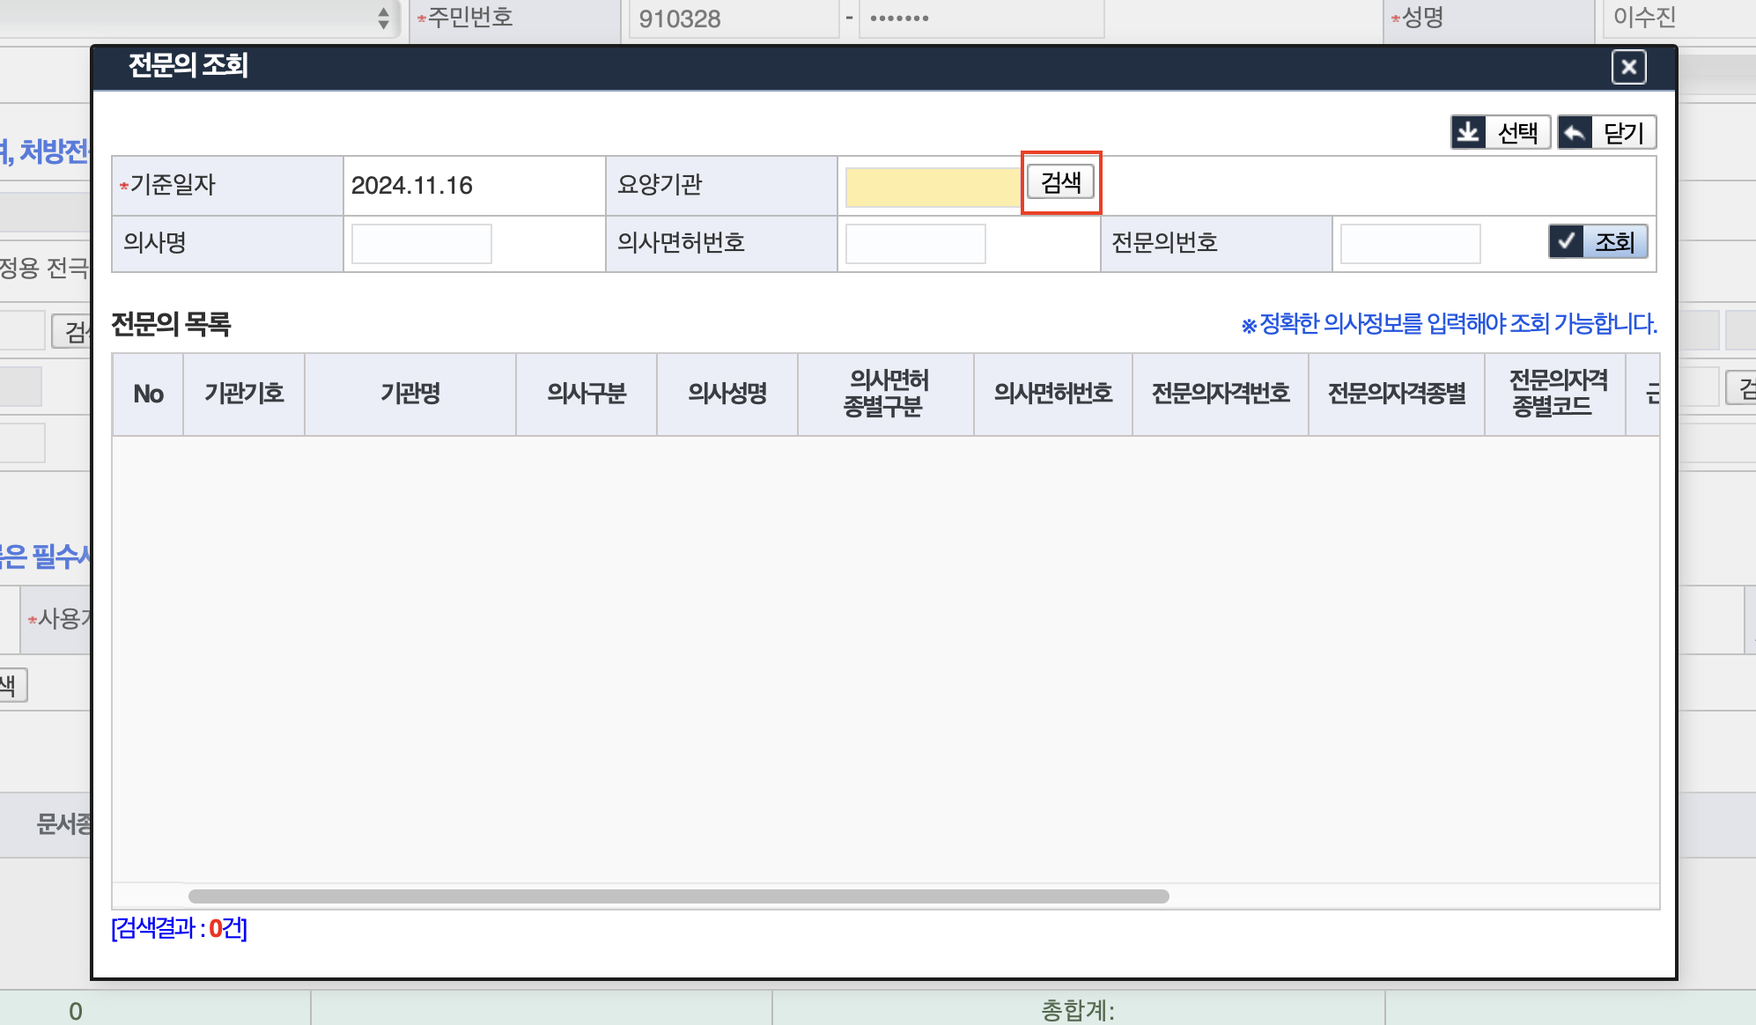Click the horizontal scrollbar of 전문의 목록
Image resolution: width=1756 pixels, height=1025 pixels.
678,896
